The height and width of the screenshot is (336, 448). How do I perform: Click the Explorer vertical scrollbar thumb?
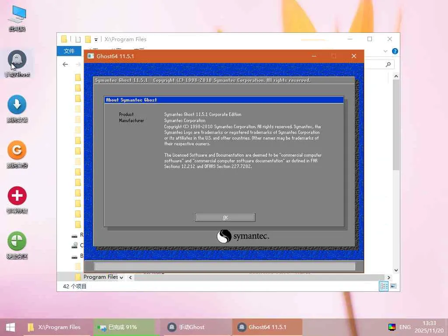pos(396,125)
